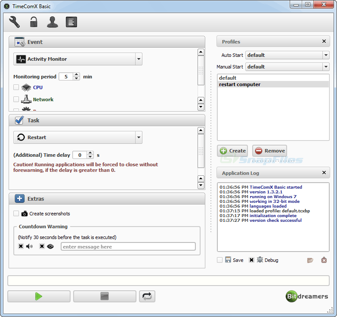Click the CPU chip icon
This screenshot has height=317, width=337.
pyautogui.click(x=26, y=87)
